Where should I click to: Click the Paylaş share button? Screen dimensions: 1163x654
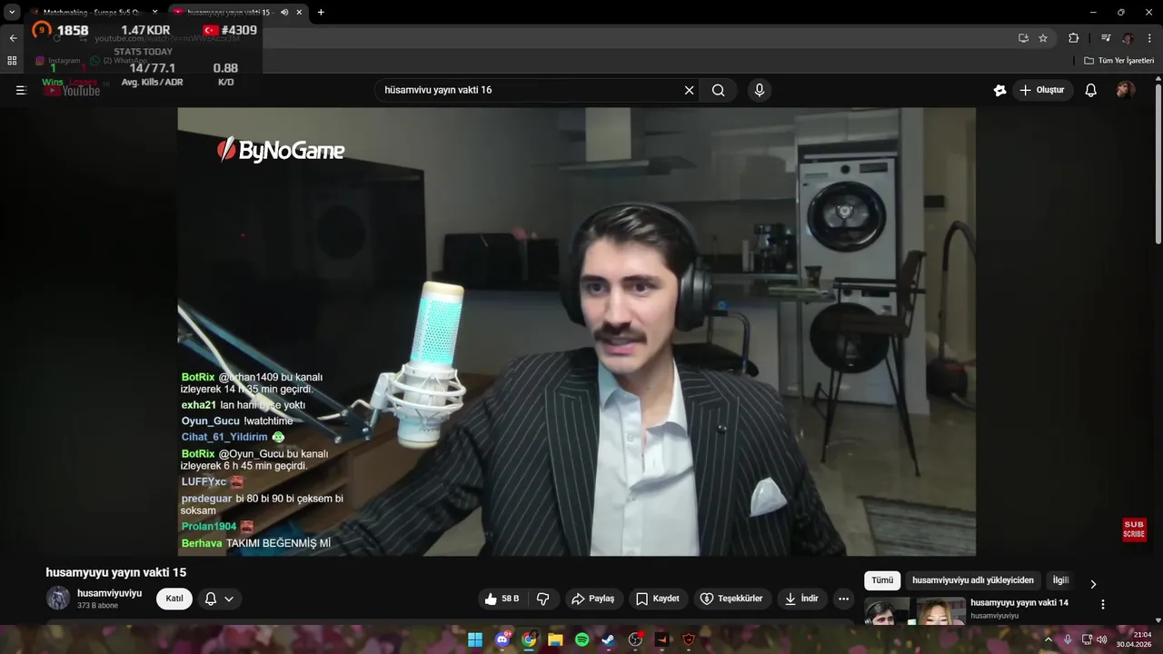pyautogui.click(x=592, y=599)
